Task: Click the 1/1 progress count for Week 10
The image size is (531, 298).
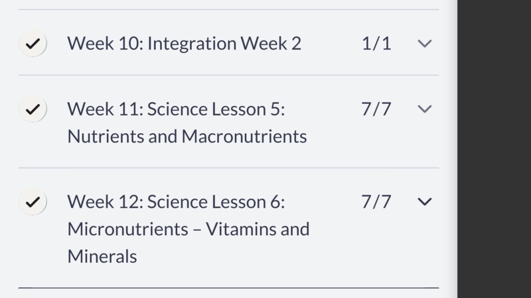Action: pyautogui.click(x=376, y=43)
